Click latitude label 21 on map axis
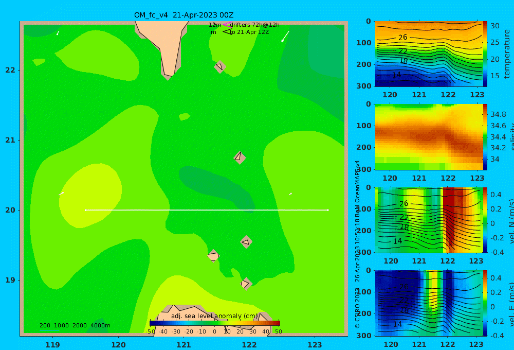Screen dimensions: 514x350 [10, 140]
